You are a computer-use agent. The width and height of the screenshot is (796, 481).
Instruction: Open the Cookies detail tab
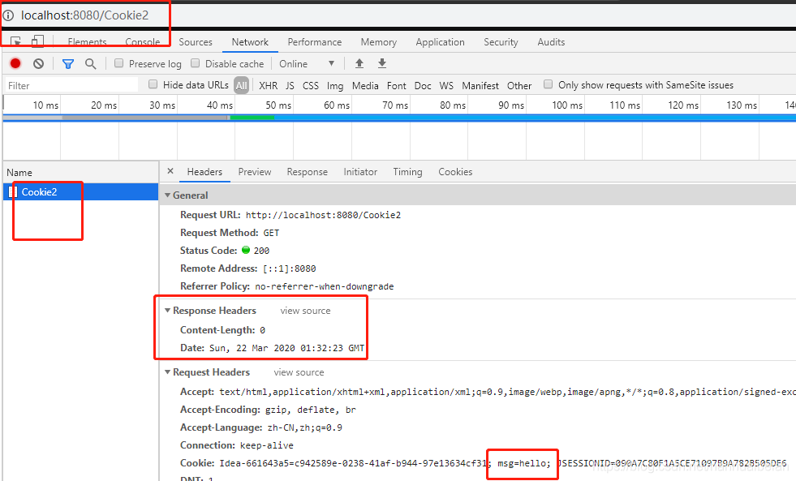(455, 172)
